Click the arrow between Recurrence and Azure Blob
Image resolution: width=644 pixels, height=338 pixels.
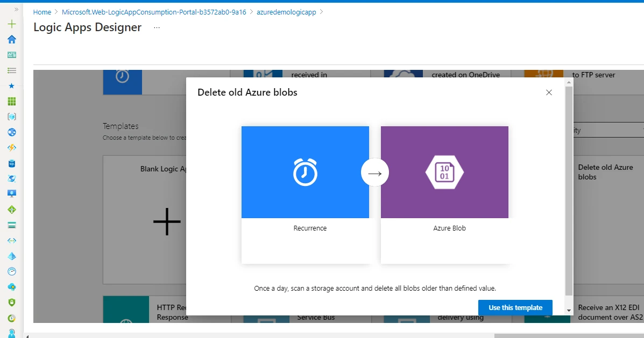click(375, 172)
